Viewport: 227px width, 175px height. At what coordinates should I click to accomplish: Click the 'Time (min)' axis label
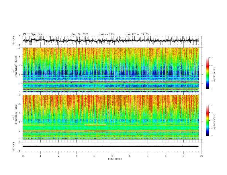pyautogui.click(x=115, y=159)
